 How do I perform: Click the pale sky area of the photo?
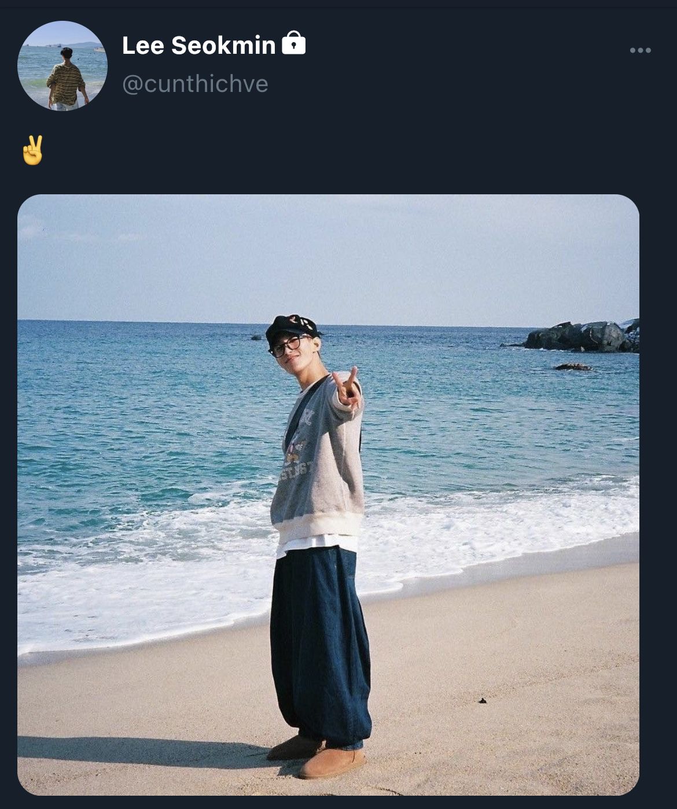pyautogui.click(x=328, y=257)
